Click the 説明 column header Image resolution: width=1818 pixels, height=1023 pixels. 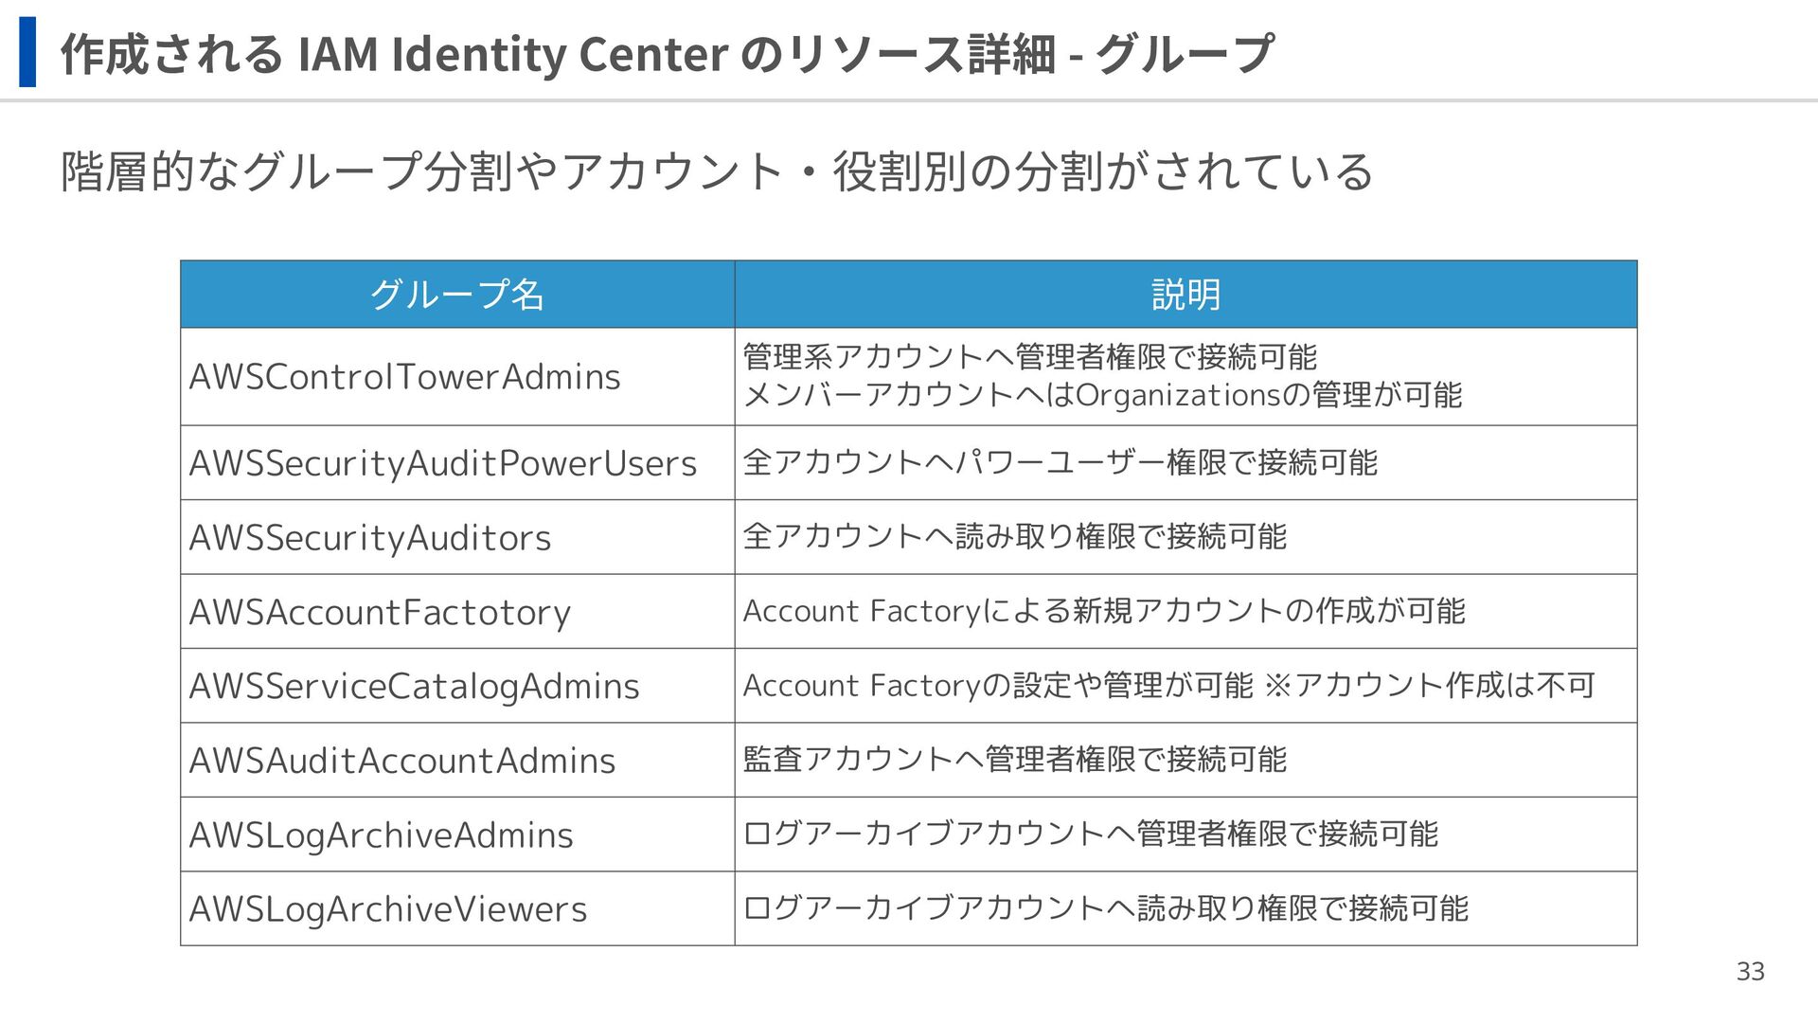[1185, 295]
